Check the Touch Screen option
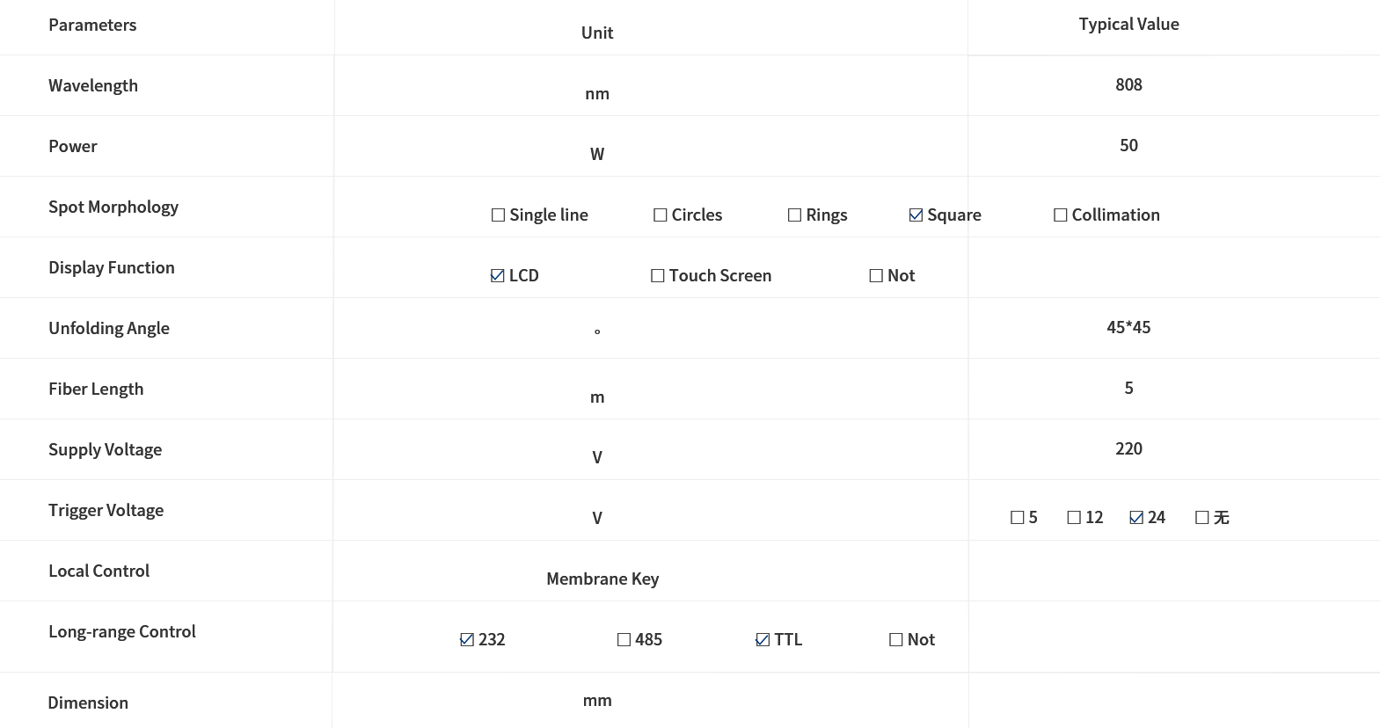The height and width of the screenshot is (728, 1380). [x=658, y=276]
